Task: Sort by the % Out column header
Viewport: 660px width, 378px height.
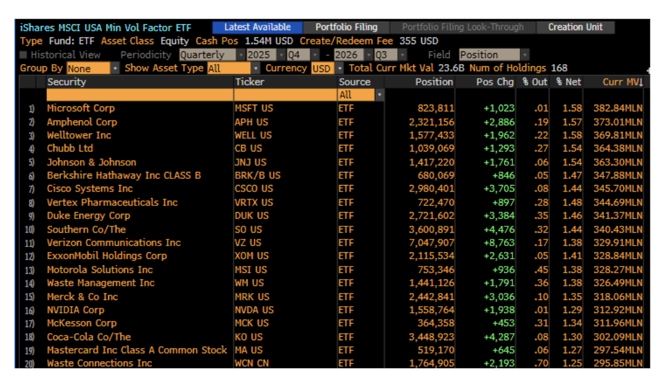Action: click(x=534, y=82)
